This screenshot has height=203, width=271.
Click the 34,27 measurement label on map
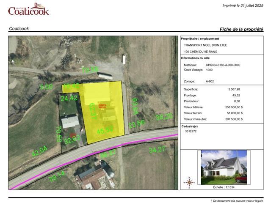click(x=157, y=150)
